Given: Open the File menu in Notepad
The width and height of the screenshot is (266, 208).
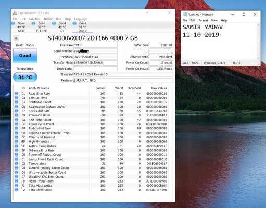Looking at the screenshot, I should [185, 20].
